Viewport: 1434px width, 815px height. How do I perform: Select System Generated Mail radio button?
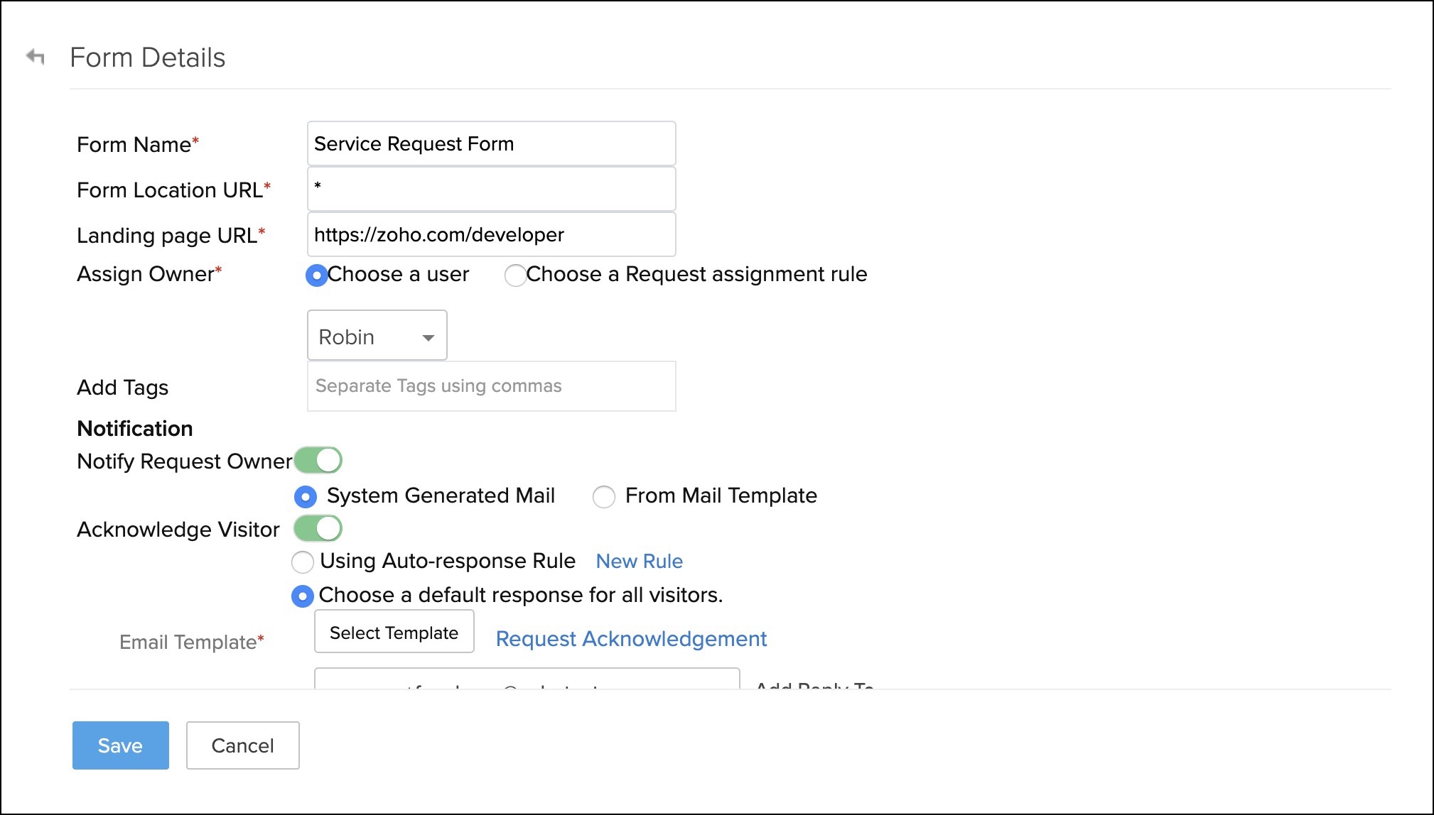306,496
